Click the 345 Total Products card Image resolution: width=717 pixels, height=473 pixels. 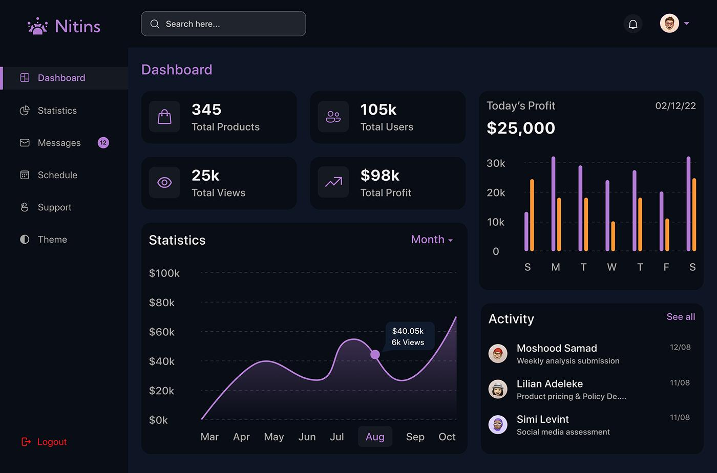pos(219,117)
